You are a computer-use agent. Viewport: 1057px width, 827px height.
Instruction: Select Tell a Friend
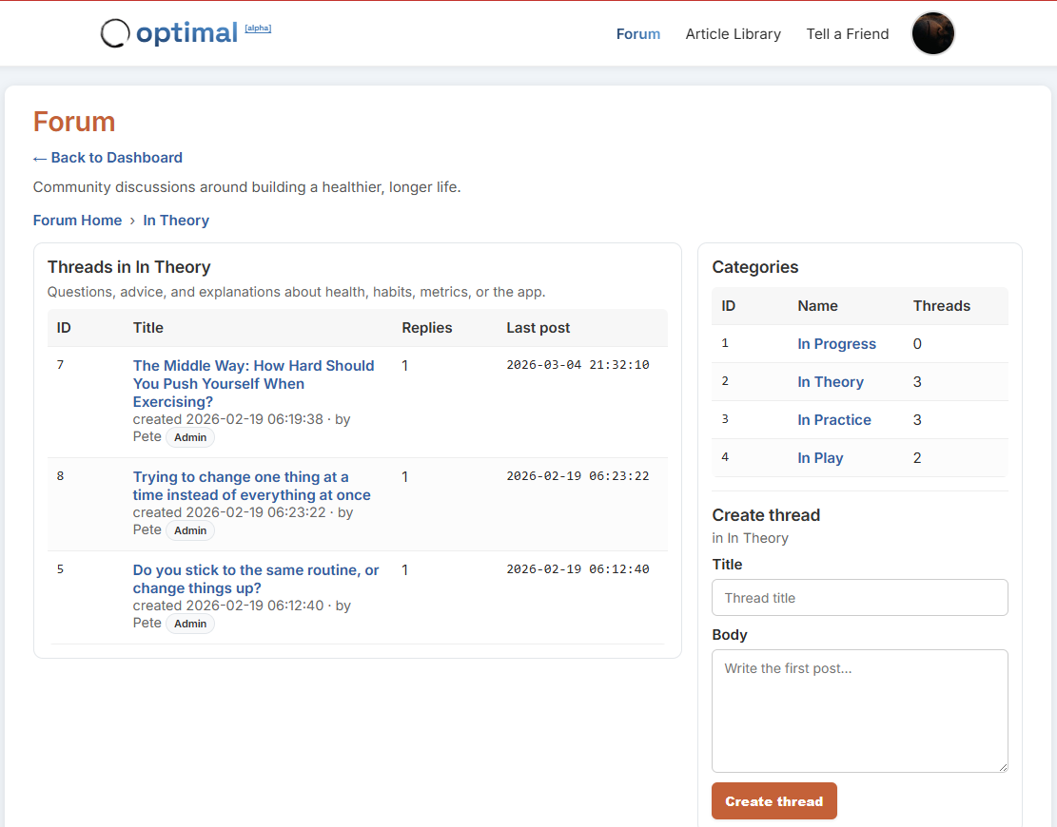point(847,34)
